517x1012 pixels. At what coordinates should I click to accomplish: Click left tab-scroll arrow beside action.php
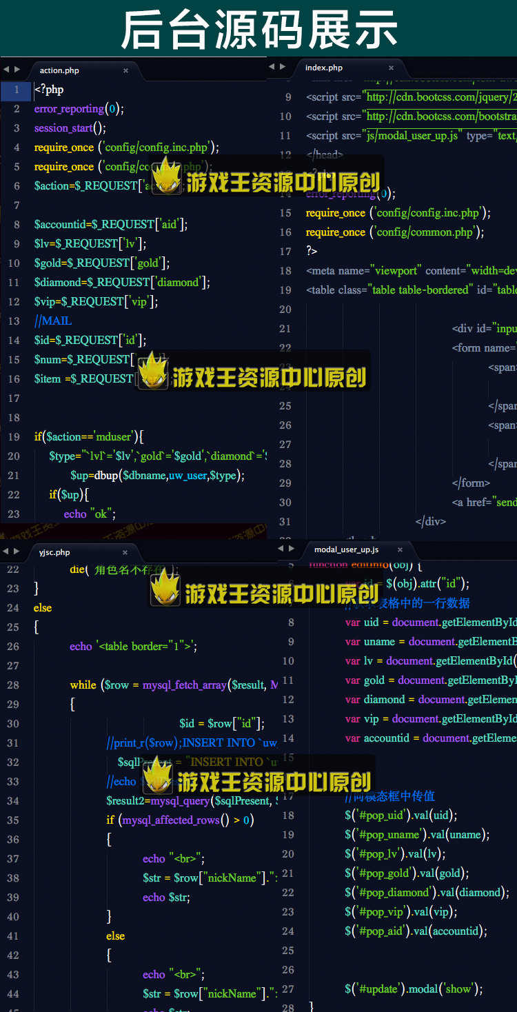point(6,70)
